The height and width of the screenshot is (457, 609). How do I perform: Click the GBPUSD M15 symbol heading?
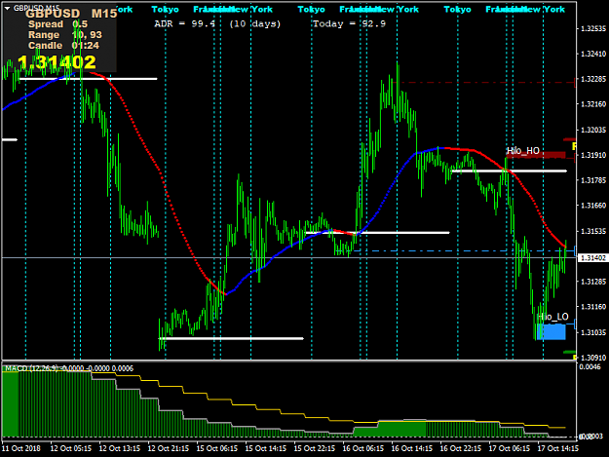coord(71,14)
